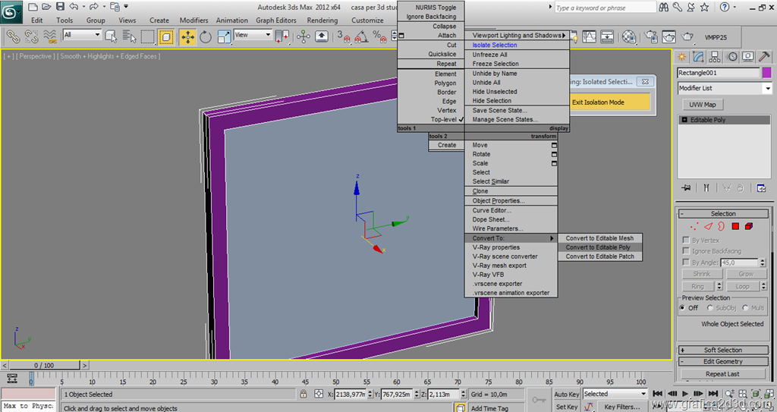Click the Rectangle001 object name field
Screen dimensions: 777x412
[718, 73]
